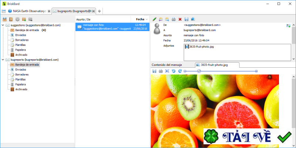Open Borradores under bugreports account
The height and width of the screenshot is (148, 296).
point(20,75)
